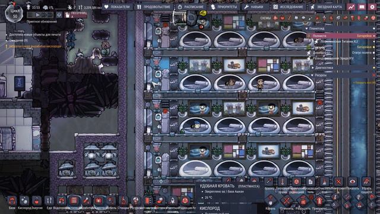
Task: Toggle the yellow Батарейка indicator dot
Action: (374, 47)
